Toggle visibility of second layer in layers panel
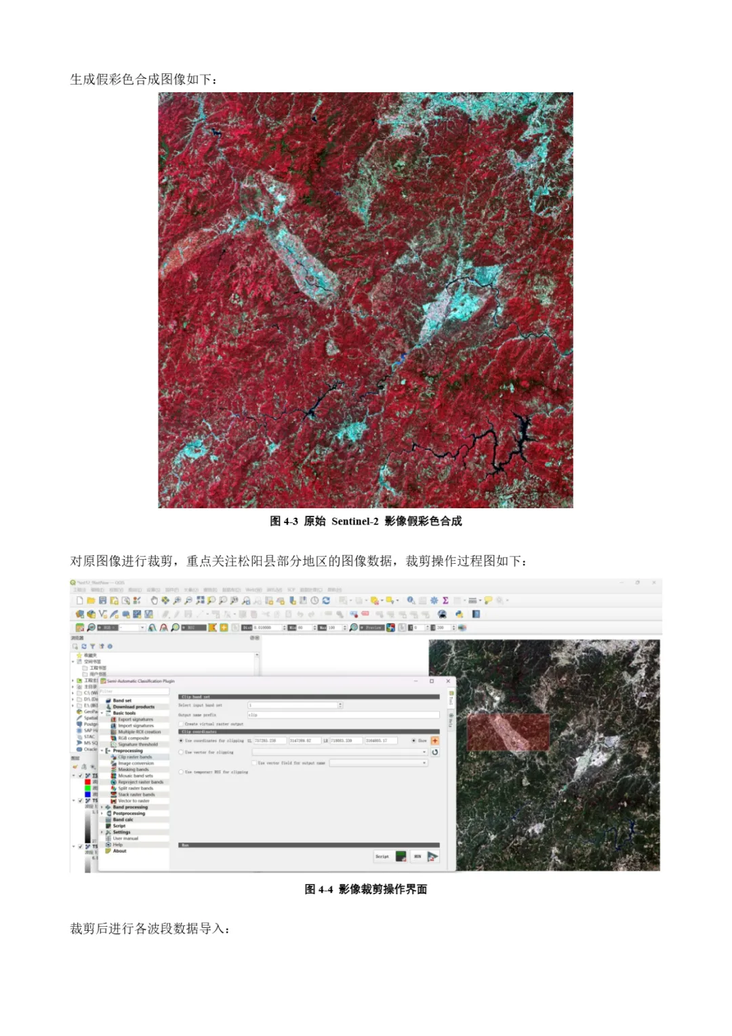This screenshot has height=1036, width=732. [x=80, y=801]
